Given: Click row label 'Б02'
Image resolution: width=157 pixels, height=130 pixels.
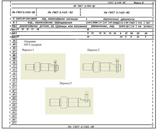Looking at the screenshot, I should coord(13,33).
